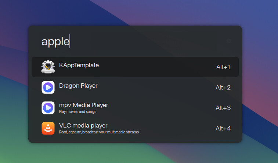Screen dimensions: 278x163
Task: Click the Alt+4 shortcut label
Action: [x=223, y=128]
